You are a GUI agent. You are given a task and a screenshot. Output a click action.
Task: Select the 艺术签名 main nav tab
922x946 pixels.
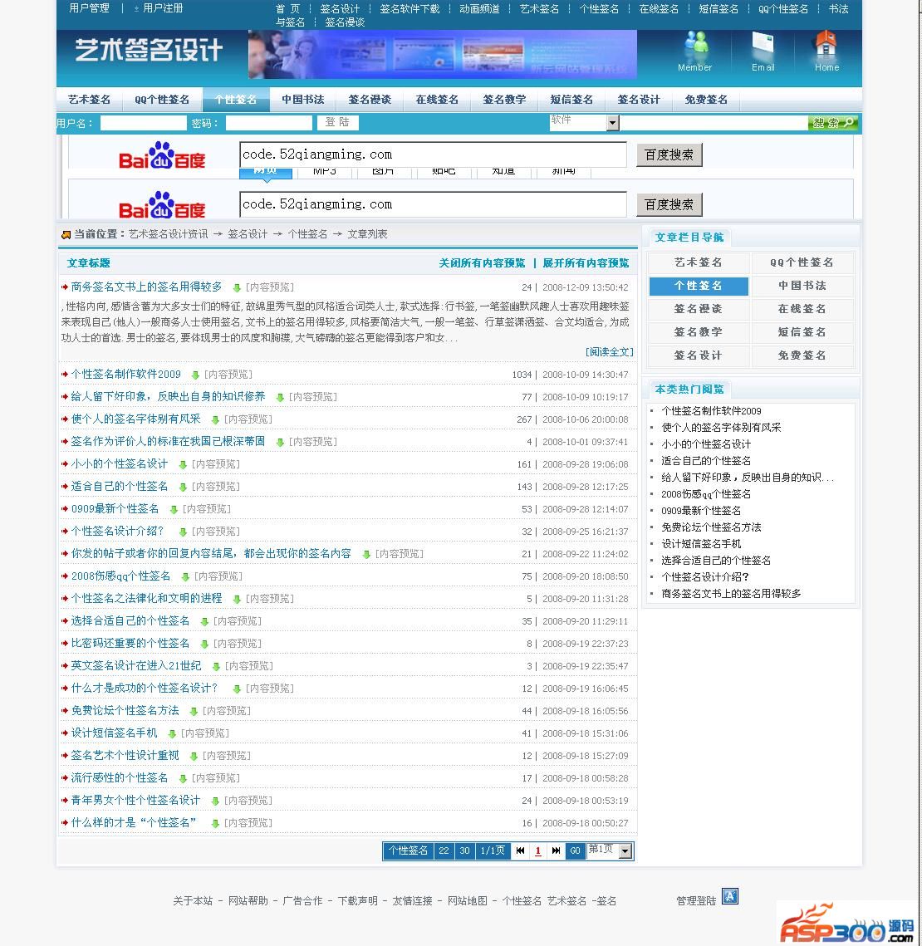[90, 100]
